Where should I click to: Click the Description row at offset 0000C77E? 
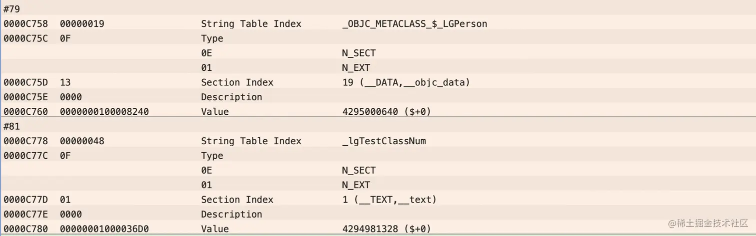[231, 214]
